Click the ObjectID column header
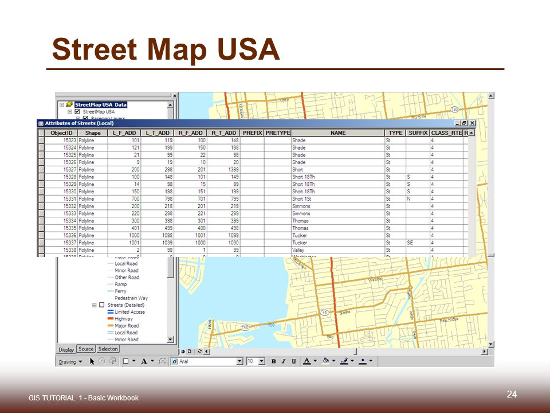This screenshot has height=413, width=550. point(61,133)
